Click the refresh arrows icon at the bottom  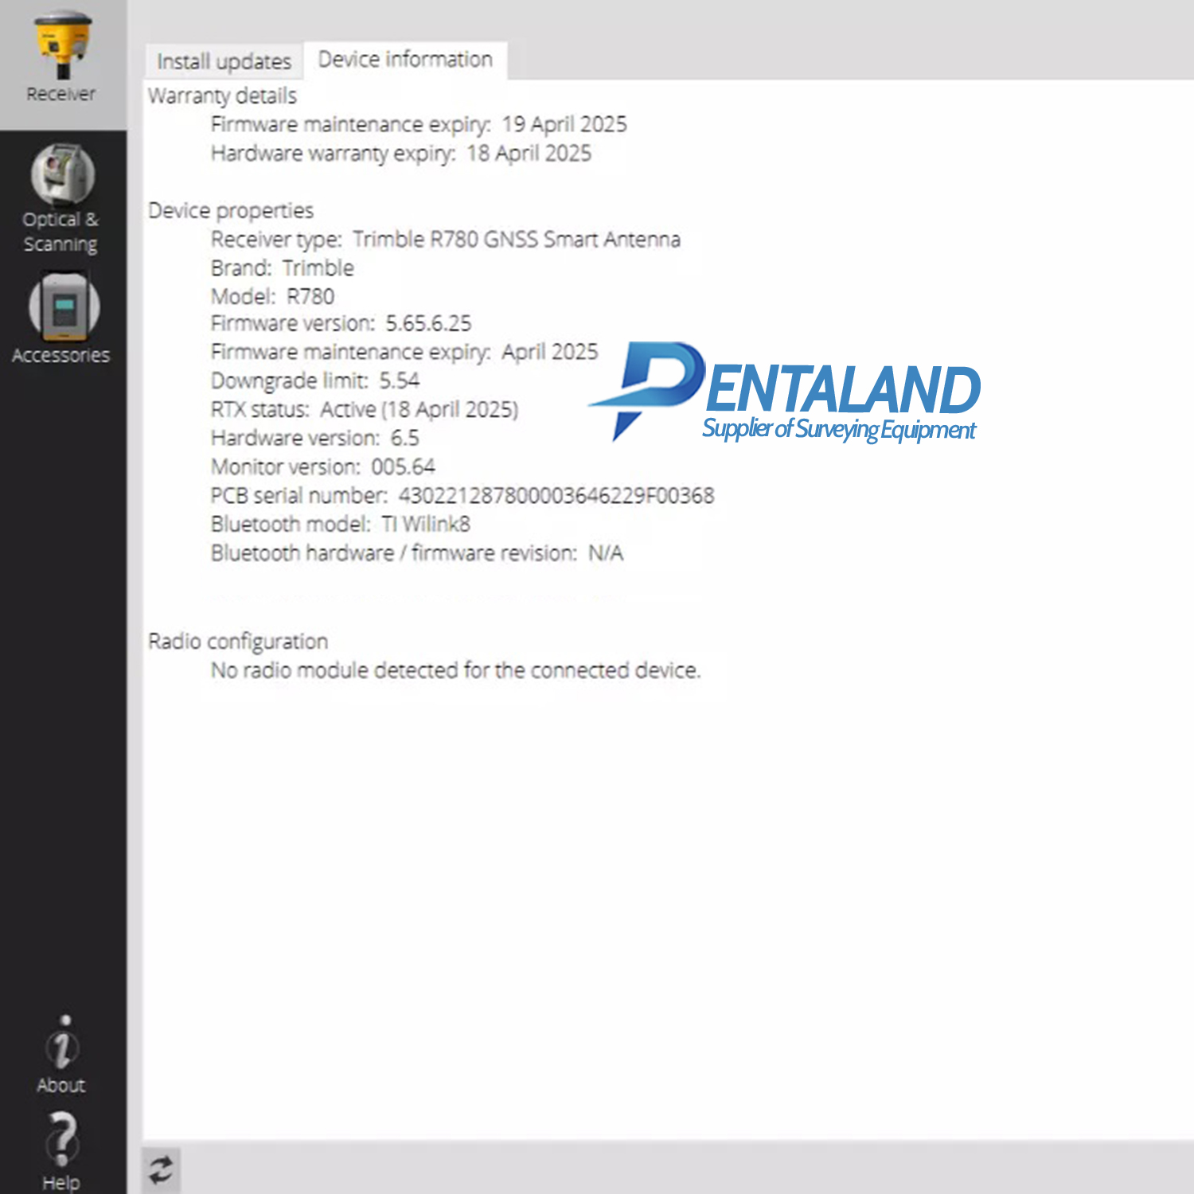(x=161, y=1170)
